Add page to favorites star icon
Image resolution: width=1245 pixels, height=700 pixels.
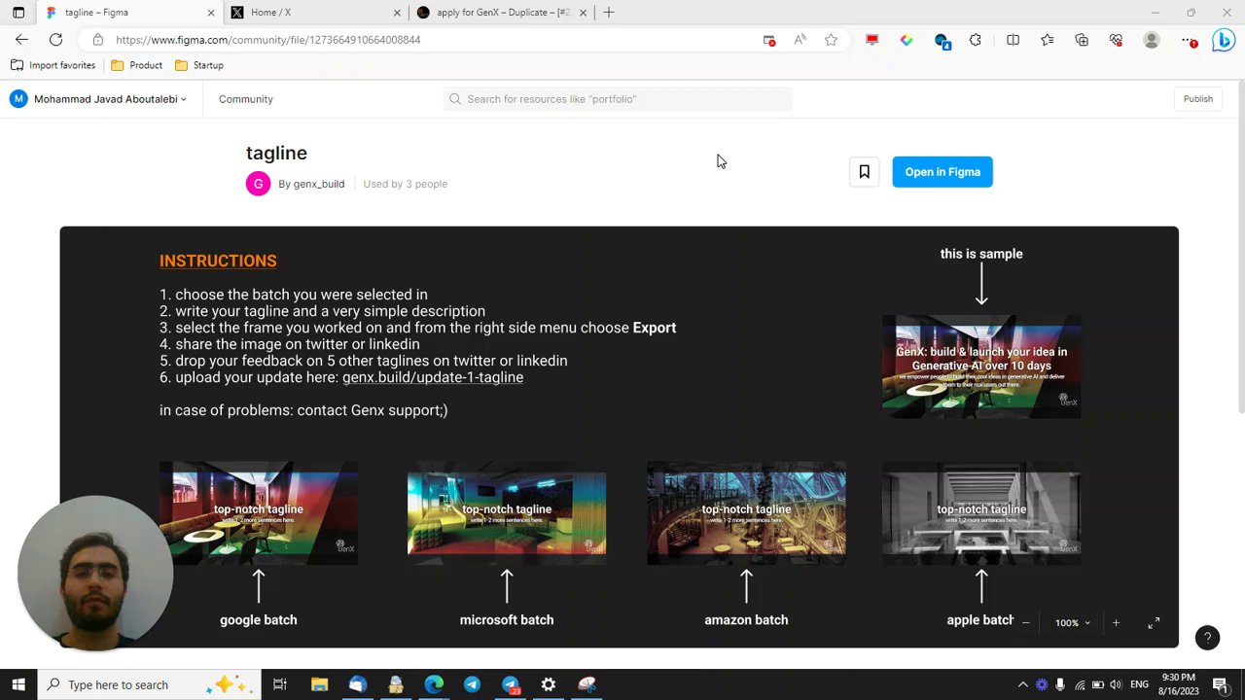pyautogui.click(x=831, y=40)
